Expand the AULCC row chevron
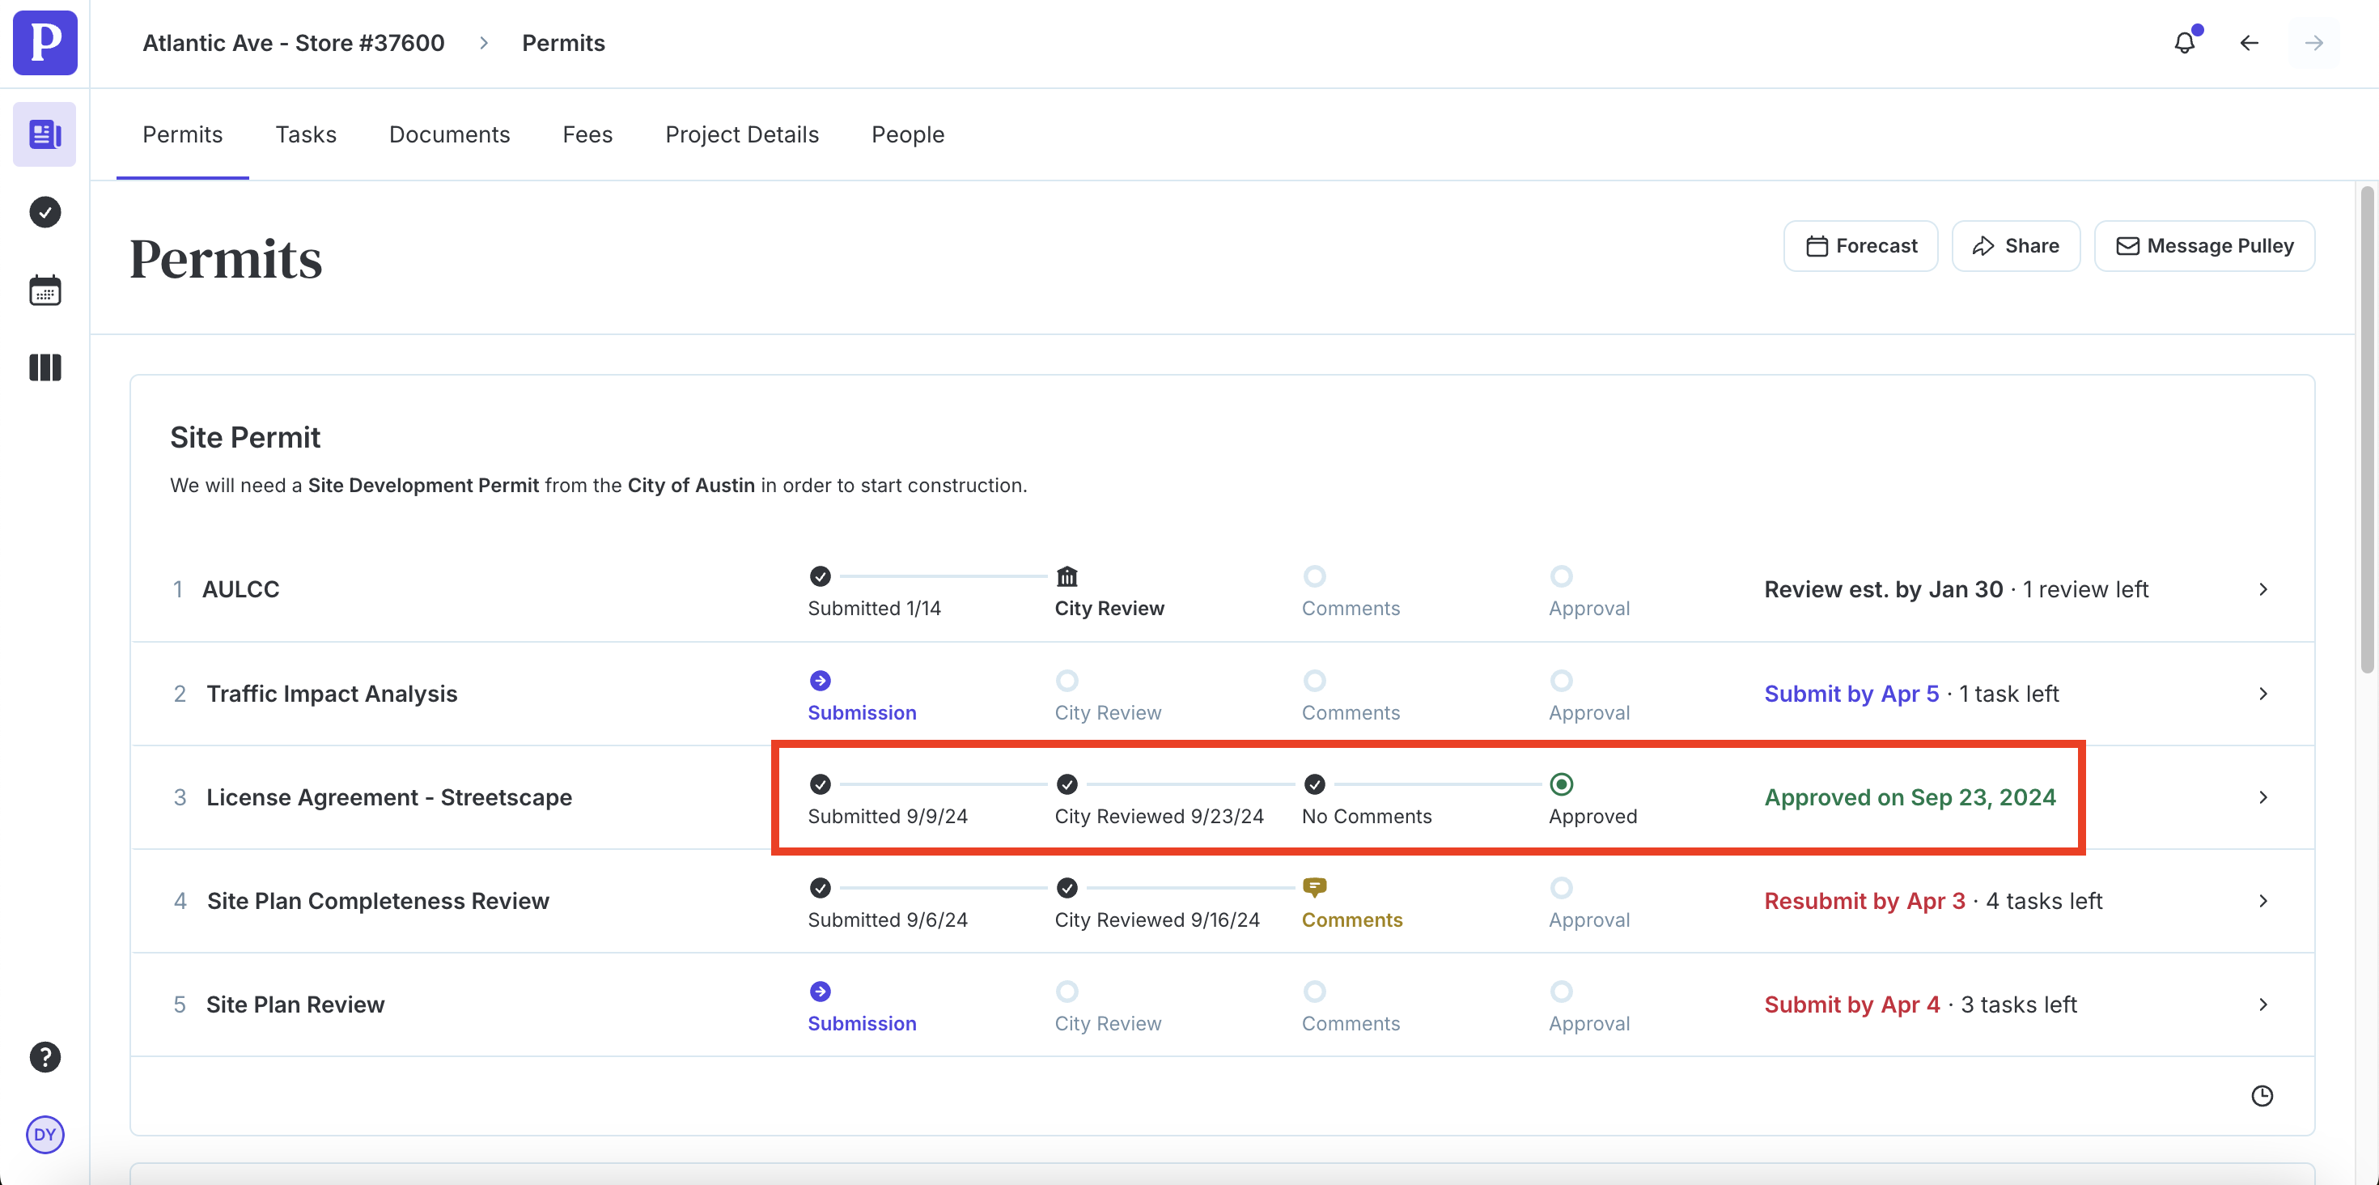Screen dimensions: 2379x1185 2262,589
